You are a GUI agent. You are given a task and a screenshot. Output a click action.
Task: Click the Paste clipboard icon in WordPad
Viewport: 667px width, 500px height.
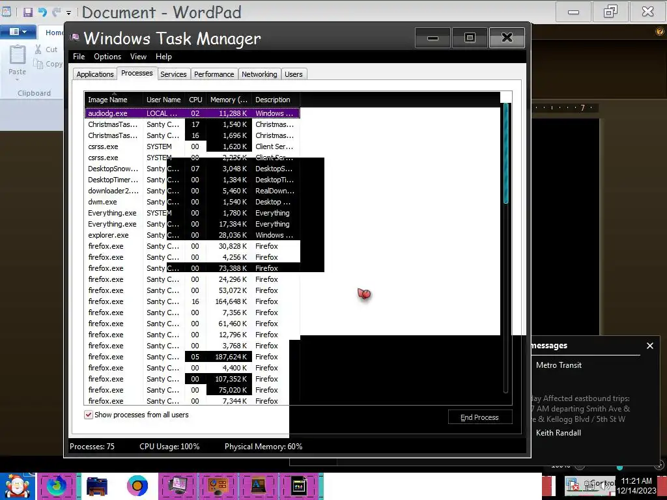point(18,55)
